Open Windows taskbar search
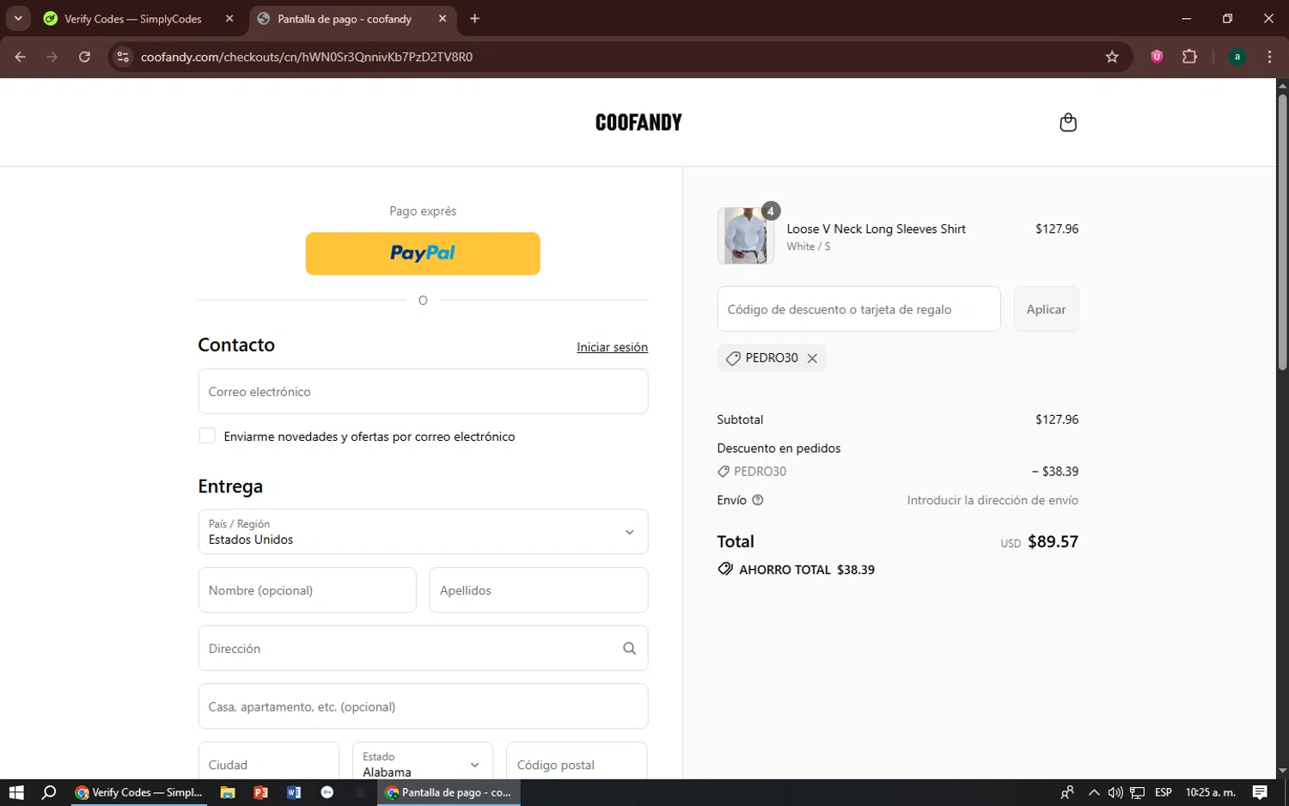 [49, 792]
